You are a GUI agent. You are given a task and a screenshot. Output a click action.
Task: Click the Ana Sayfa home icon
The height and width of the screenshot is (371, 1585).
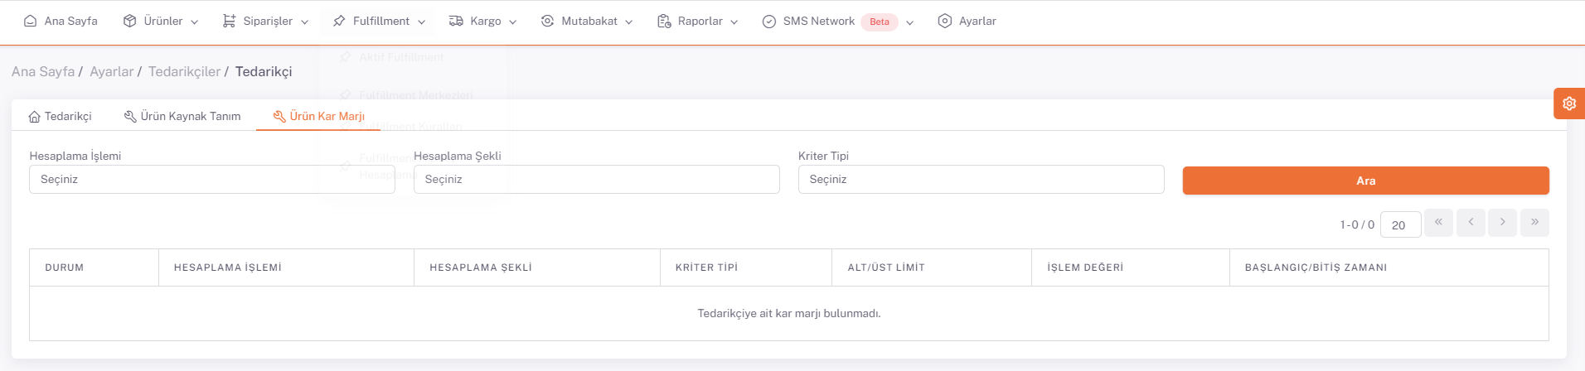click(31, 22)
